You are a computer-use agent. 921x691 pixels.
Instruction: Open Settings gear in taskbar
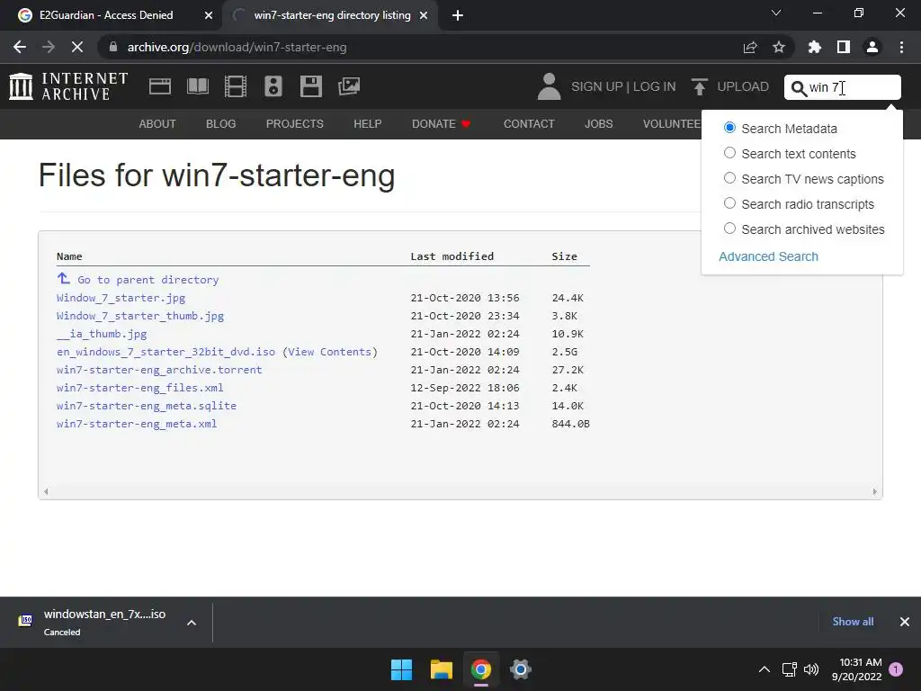[521, 669]
